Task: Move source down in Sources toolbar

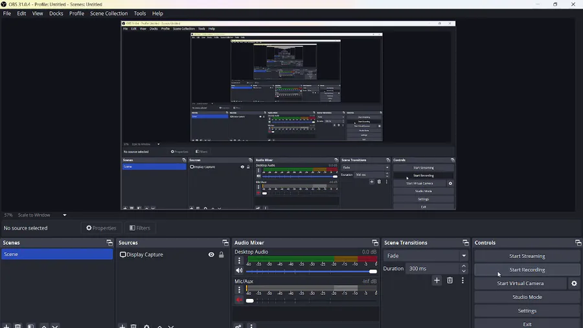Action: pos(171,326)
